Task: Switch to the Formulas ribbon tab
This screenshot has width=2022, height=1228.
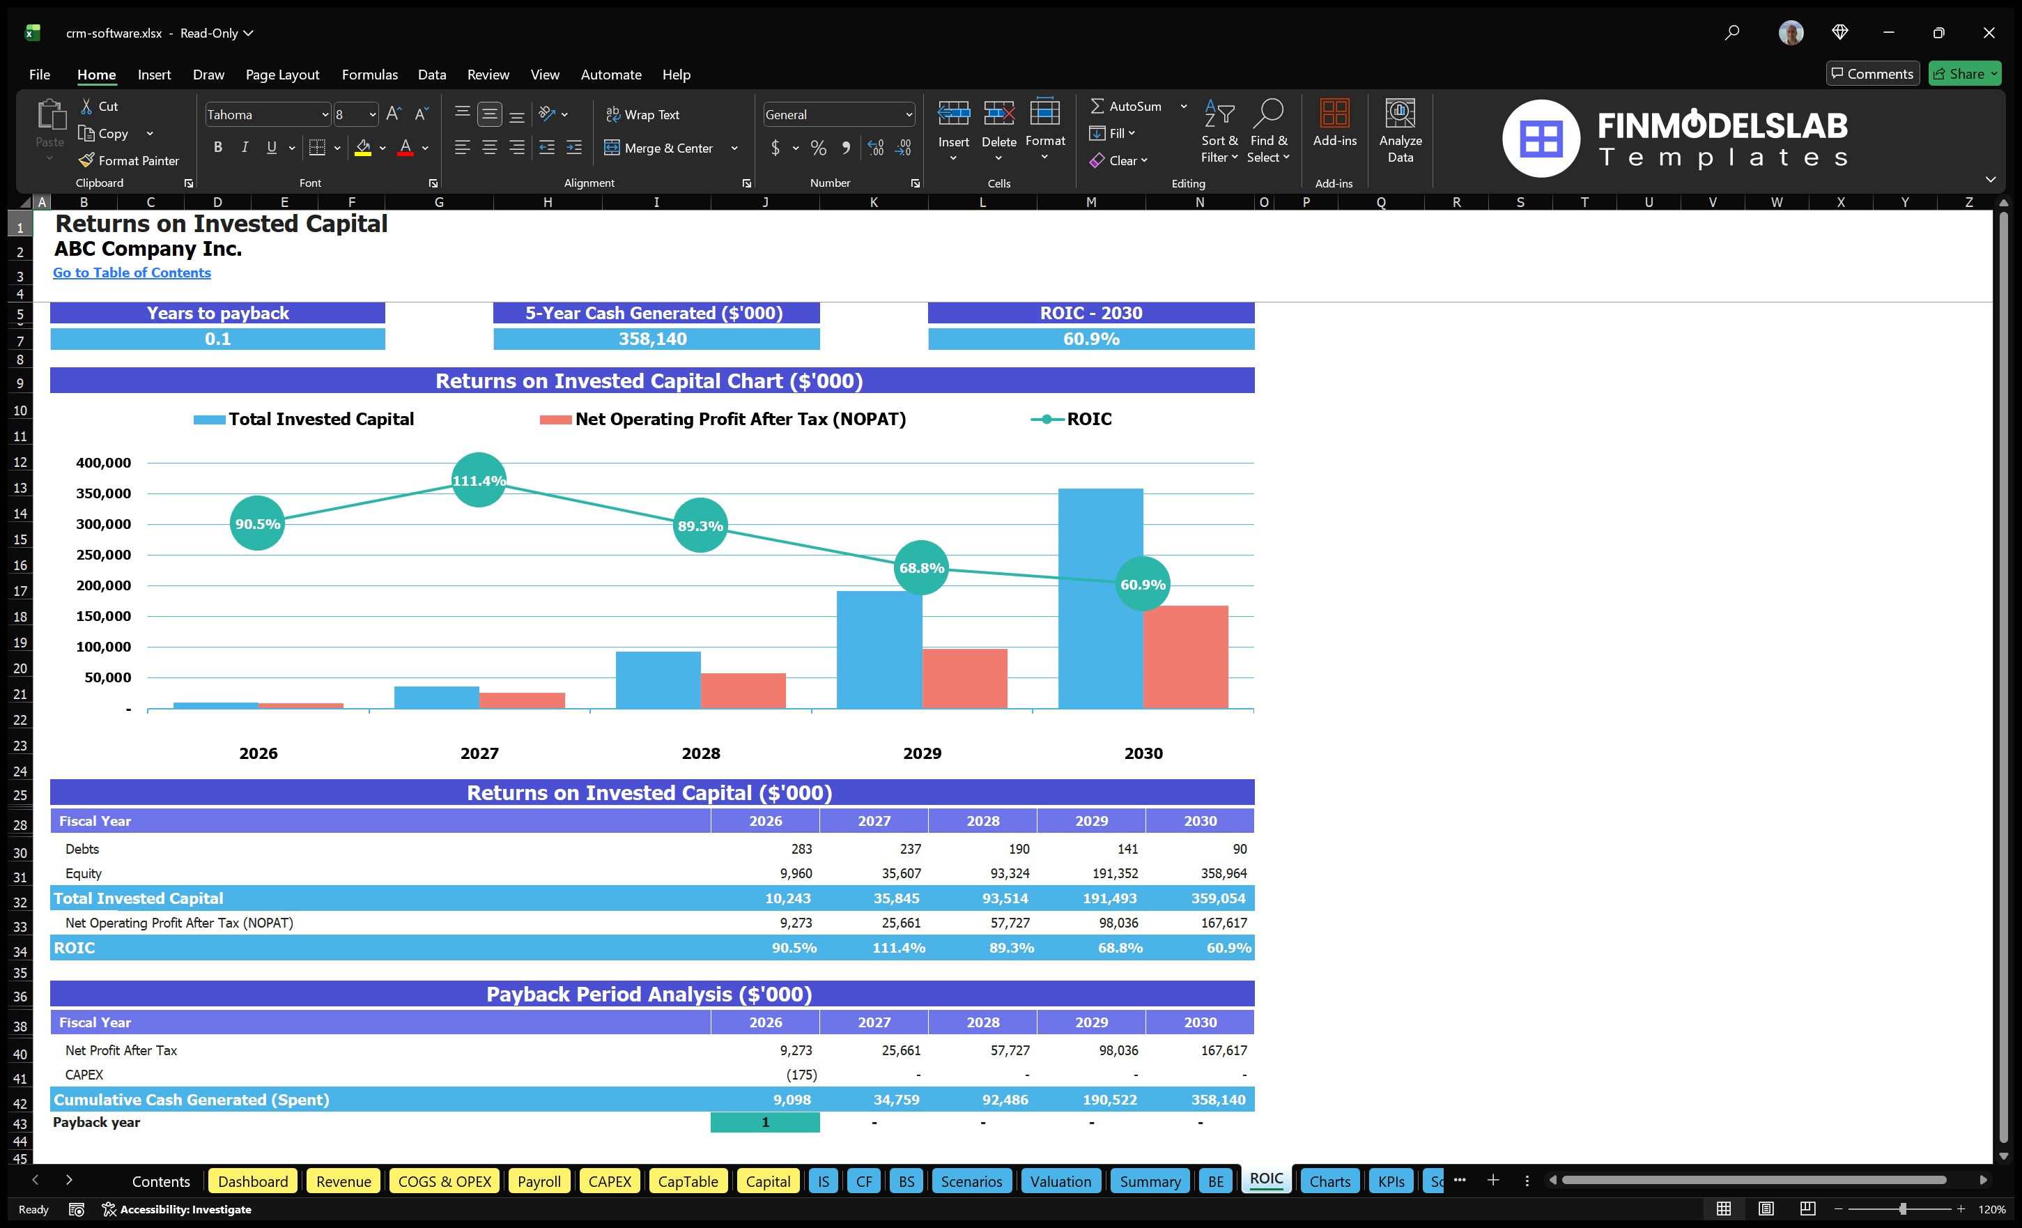Action: 369,74
